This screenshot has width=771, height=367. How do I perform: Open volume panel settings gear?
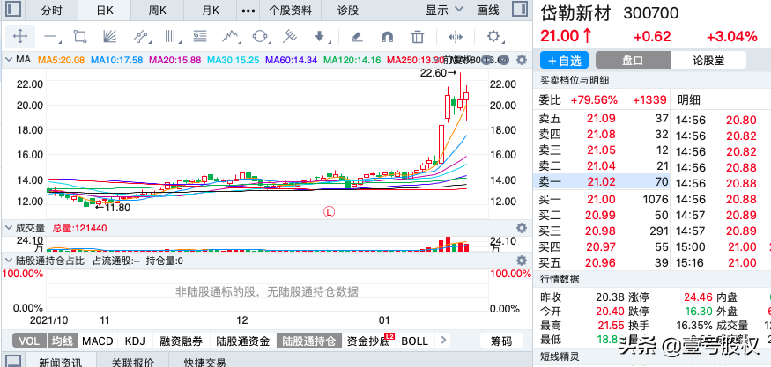coord(522,228)
